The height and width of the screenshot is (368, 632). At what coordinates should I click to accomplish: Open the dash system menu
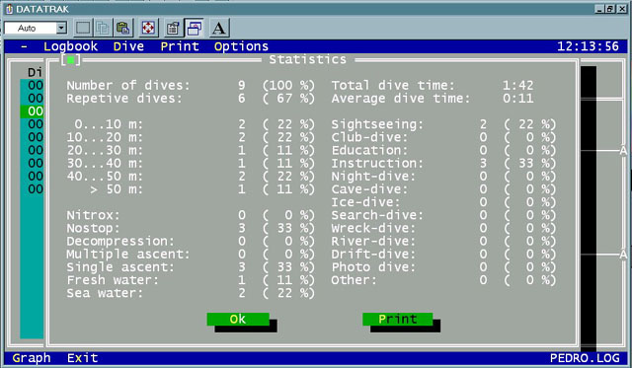[24, 46]
